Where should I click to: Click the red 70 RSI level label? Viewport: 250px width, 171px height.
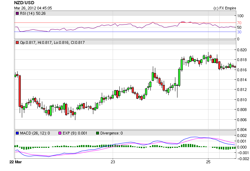coord(239,23)
